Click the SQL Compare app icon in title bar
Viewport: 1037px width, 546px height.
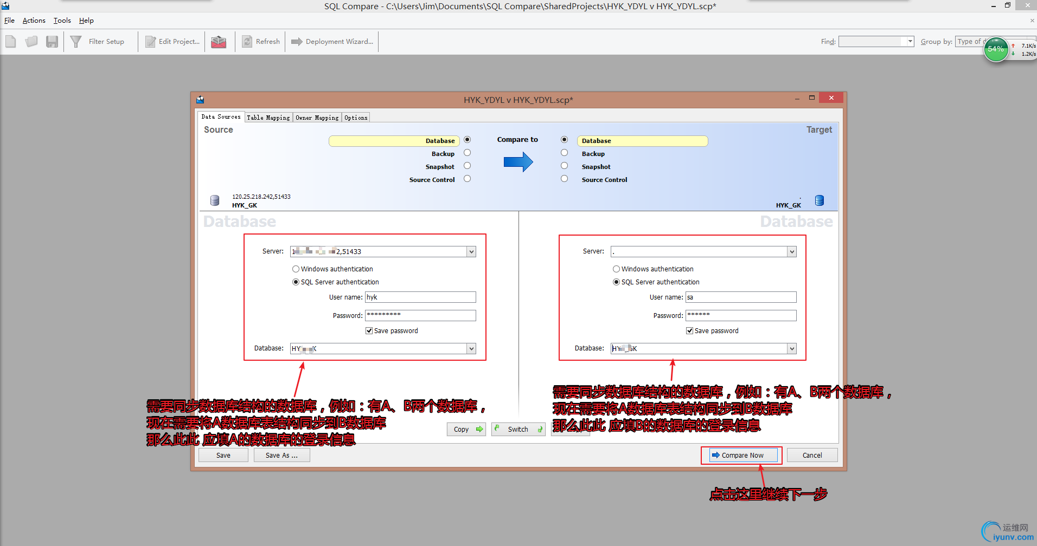pyautogui.click(x=5, y=6)
